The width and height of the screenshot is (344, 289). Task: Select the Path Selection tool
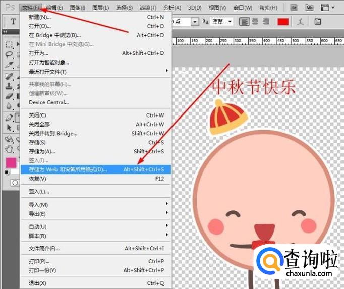coord(9,128)
